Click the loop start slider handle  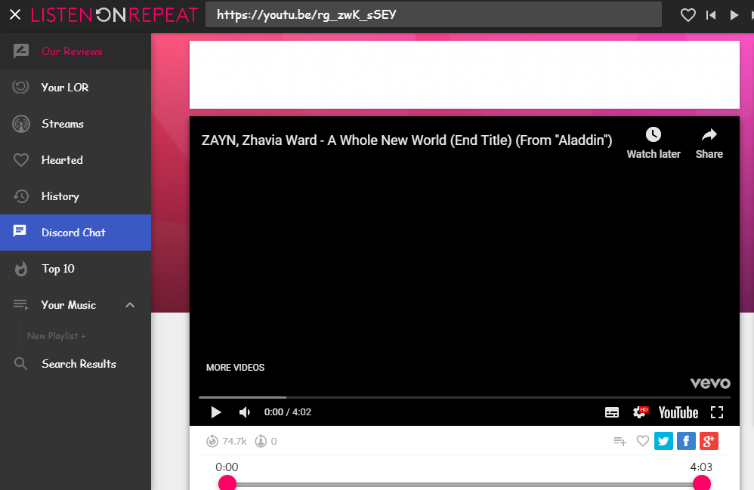(x=227, y=482)
